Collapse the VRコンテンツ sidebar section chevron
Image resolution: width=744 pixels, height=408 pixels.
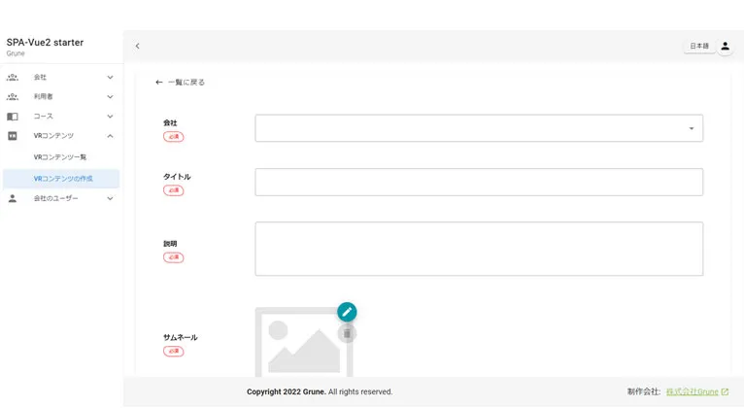[110, 136]
